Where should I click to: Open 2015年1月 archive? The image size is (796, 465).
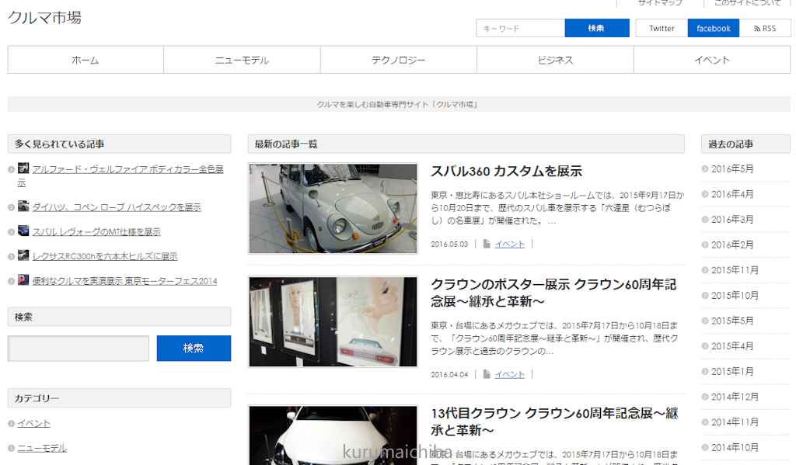click(732, 372)
